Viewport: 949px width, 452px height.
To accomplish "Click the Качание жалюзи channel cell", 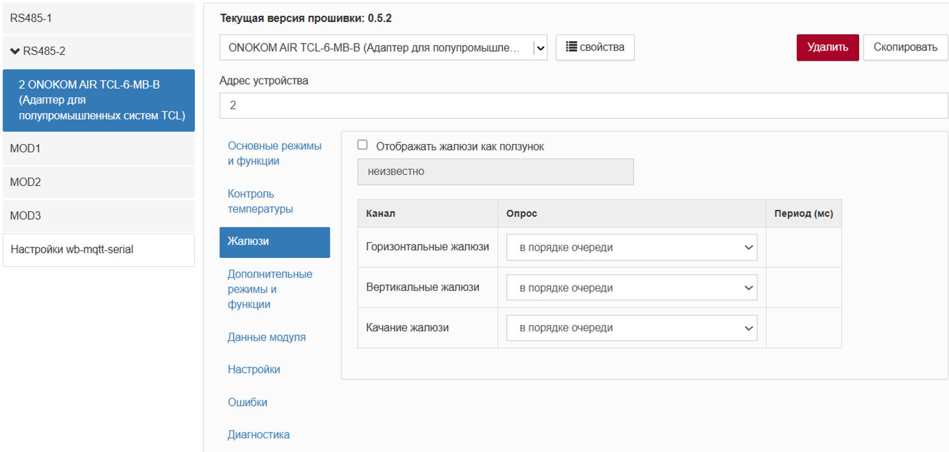I will tap(428, 328).
